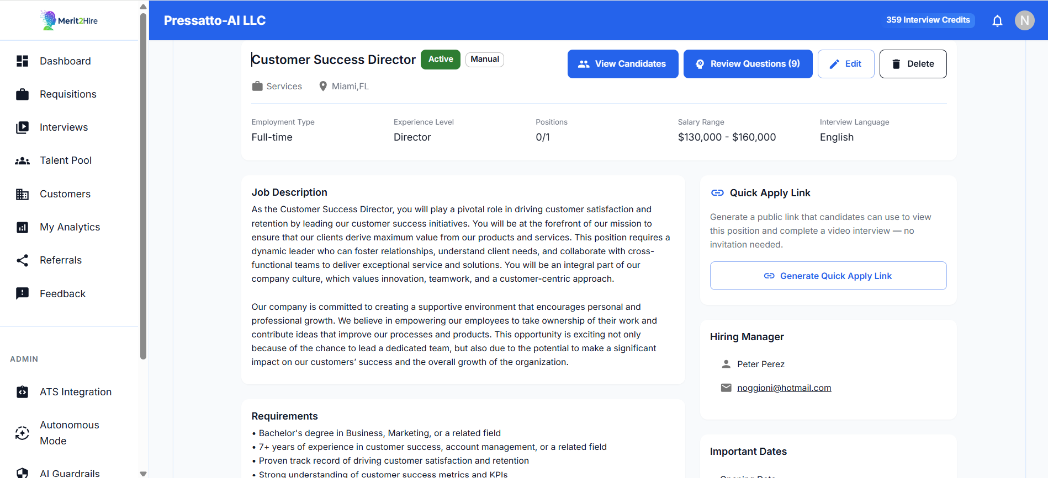Generate Quick Apply Link
Viewport: 1048px width, 478px height.
(828, 276)
